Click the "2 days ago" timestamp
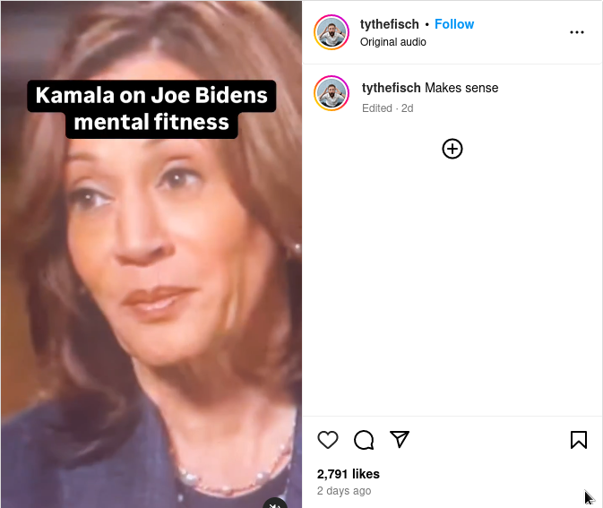The width and height of the screenshot is (603, 508). [x=344, y=491]
